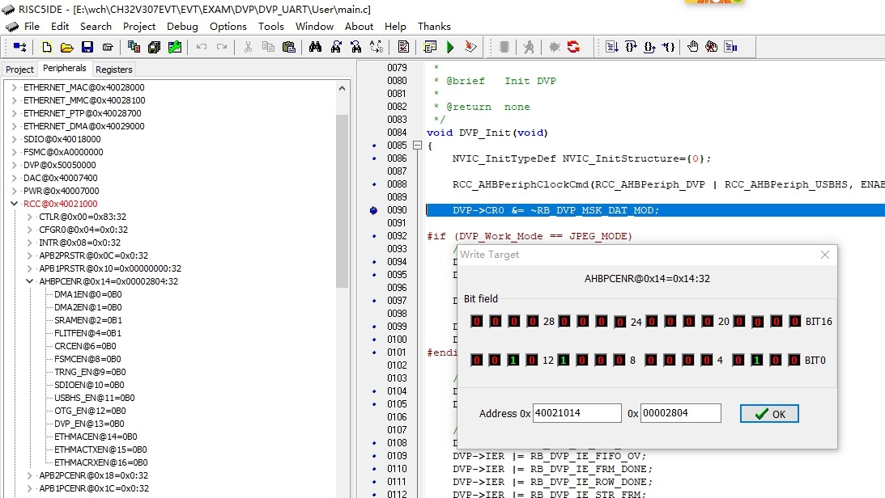Reset the MCU with the red reset icon

click(573, 47)
